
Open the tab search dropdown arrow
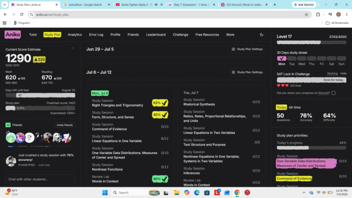4,4
